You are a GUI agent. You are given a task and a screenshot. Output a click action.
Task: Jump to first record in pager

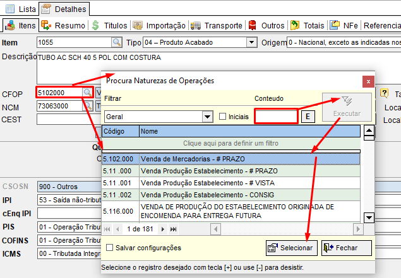[108, 228]
